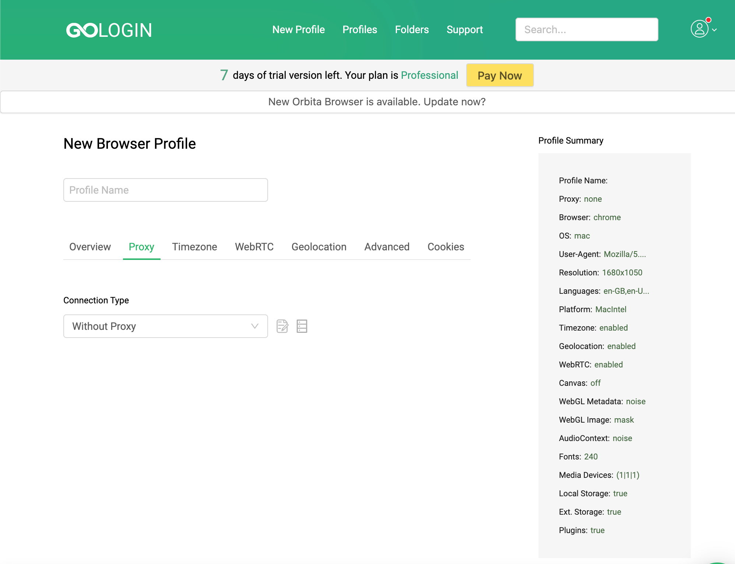
Task: Focus the Search field
Action: click(587, 29)
